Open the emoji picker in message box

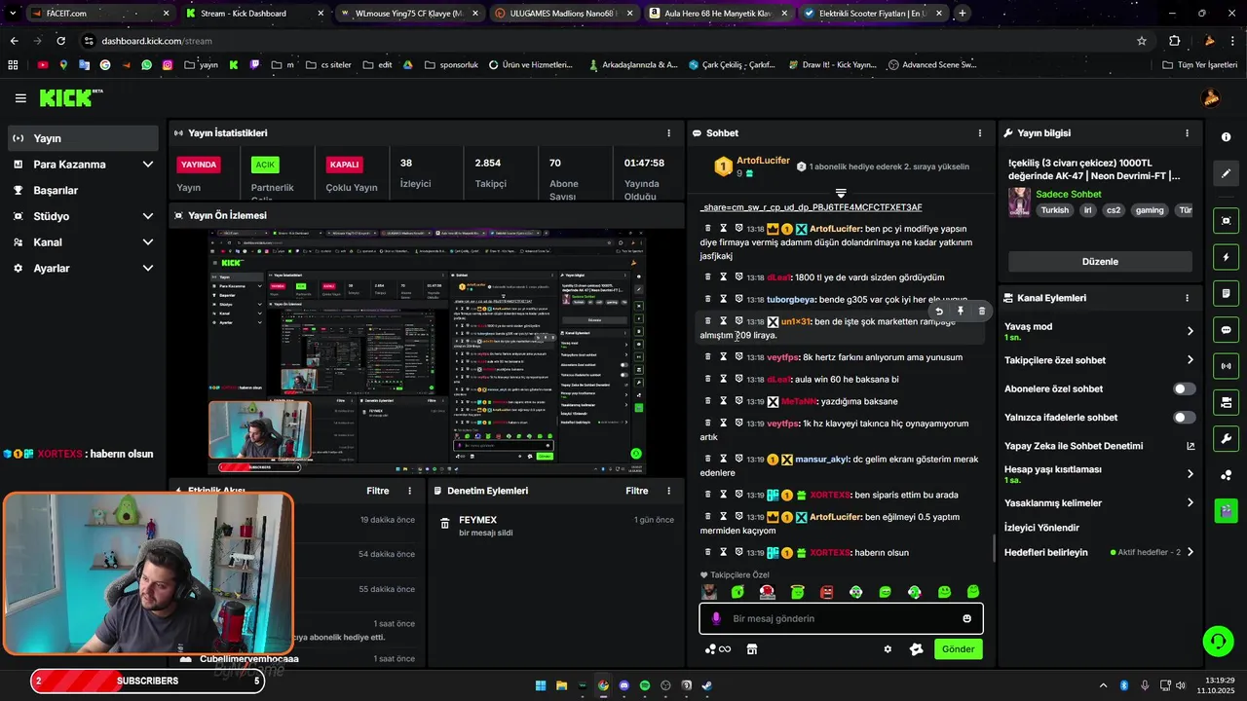tap(967, 618)
